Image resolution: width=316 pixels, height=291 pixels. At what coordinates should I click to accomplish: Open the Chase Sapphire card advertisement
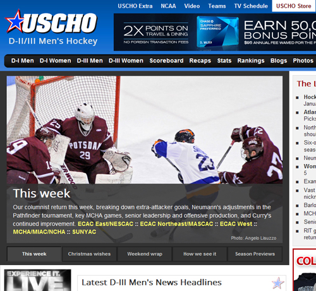tap(215, 32)
